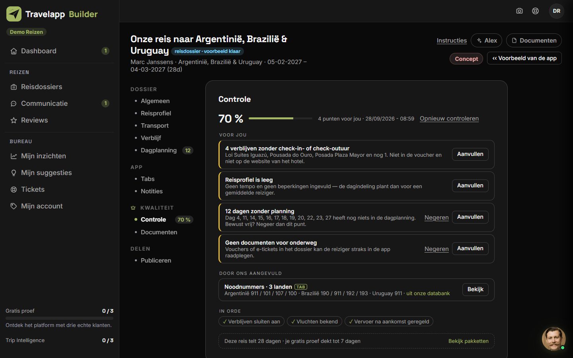
Task: Click the crown icon beside Kwaliteit
Action: 133,208
